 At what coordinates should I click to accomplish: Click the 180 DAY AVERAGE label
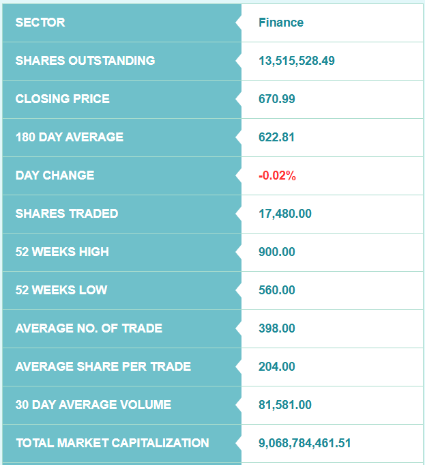(70, 137)
